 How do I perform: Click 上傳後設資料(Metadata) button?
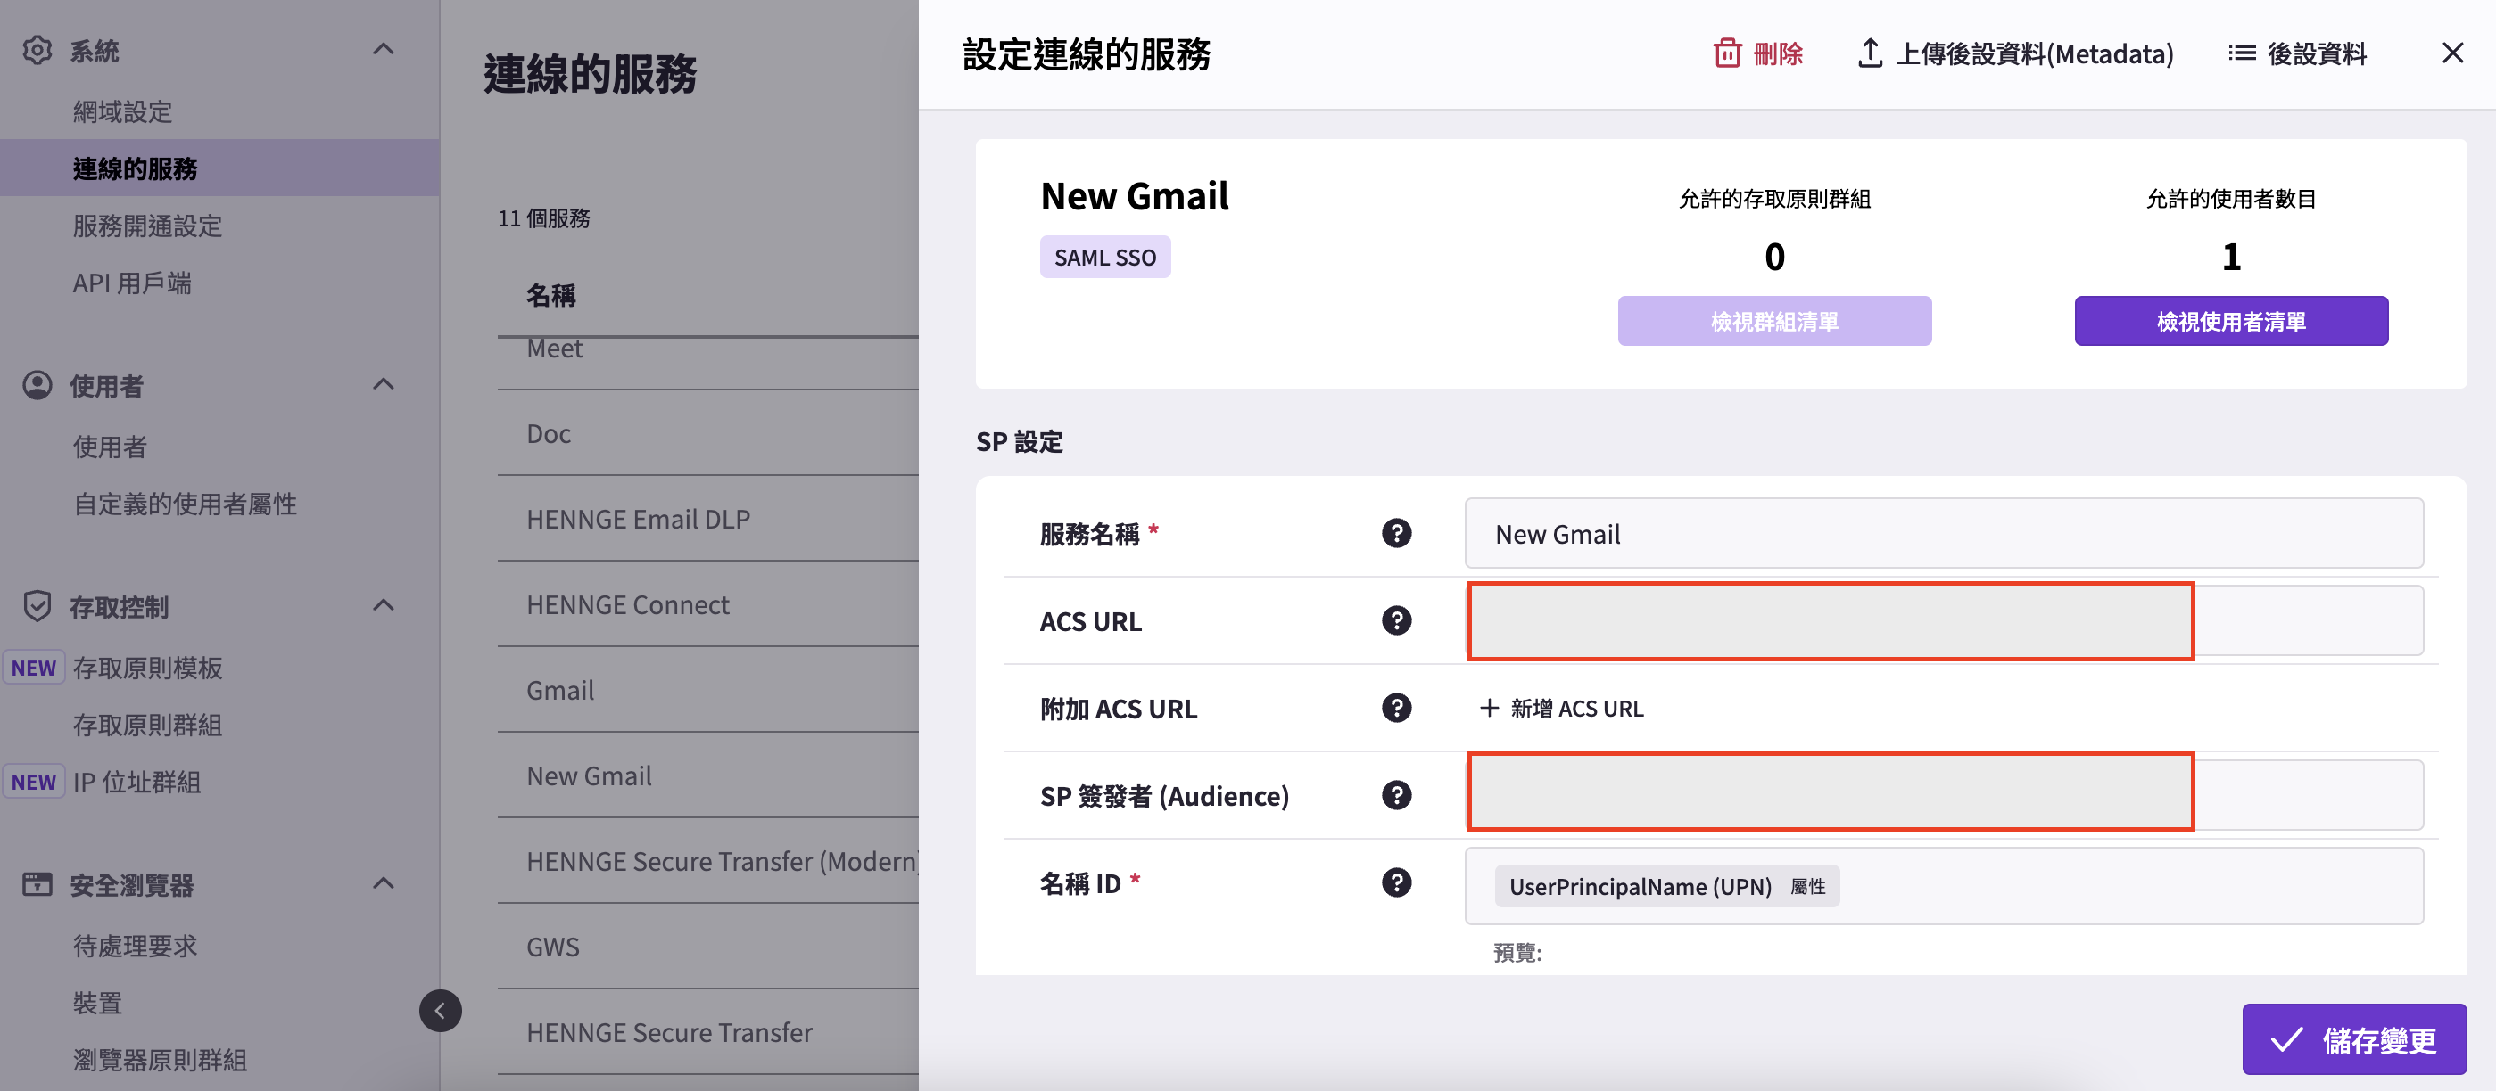click(x=2015, y=53)
